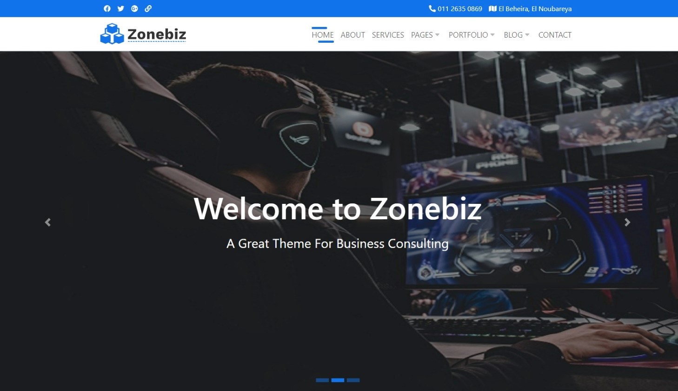Select the first carousel indicator
This screenshot has height=391, width=678.
(322, 380)
